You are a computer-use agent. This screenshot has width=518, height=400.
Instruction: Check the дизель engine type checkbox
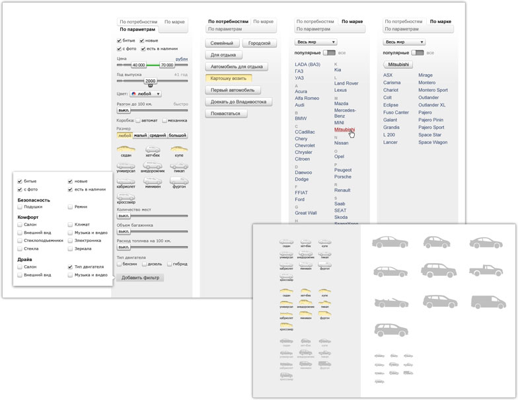click(144, 264)
